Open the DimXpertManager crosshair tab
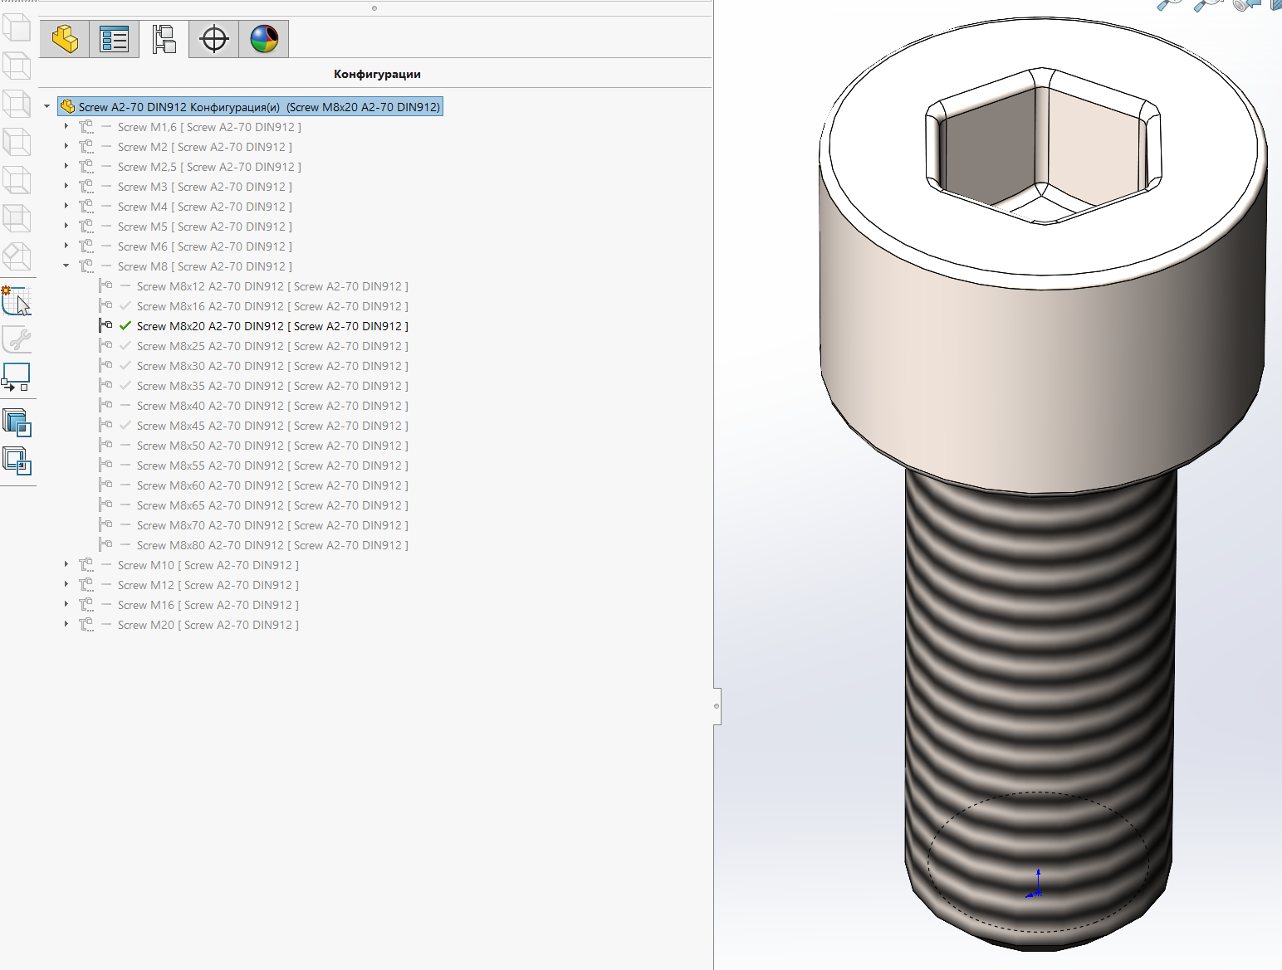 point(214,39)
